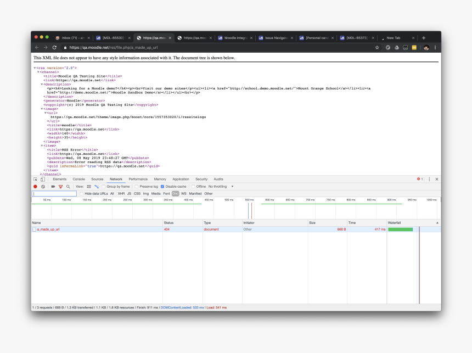Open the Application panel
The width and height of the screenshot is (472, 353).
(181, 179)
